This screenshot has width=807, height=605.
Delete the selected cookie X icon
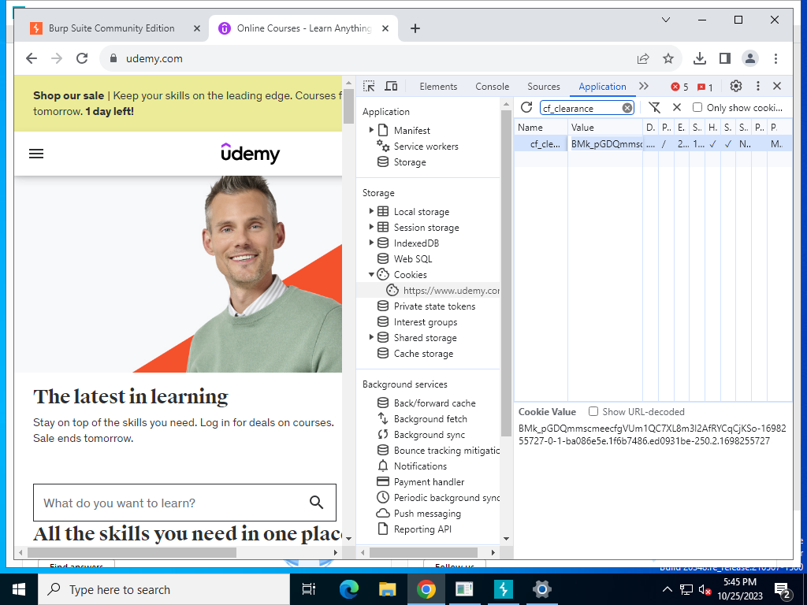677,107
